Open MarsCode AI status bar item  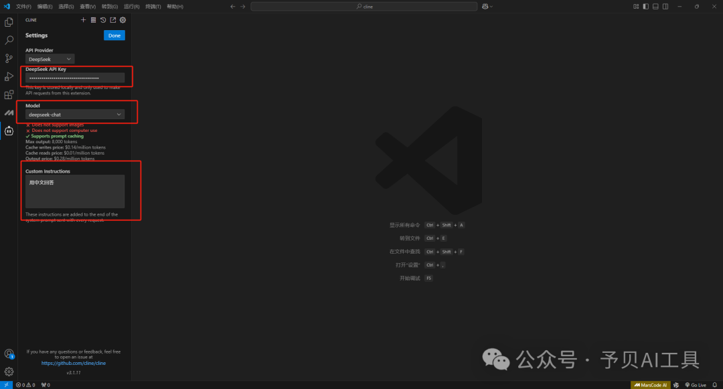650,385
